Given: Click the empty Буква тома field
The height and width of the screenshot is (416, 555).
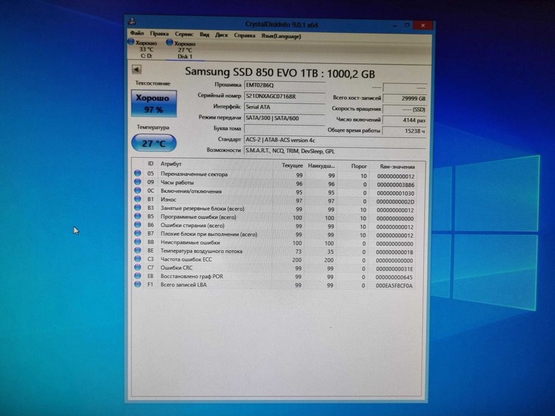Looking at the screenshot, I should pos(284,128).
